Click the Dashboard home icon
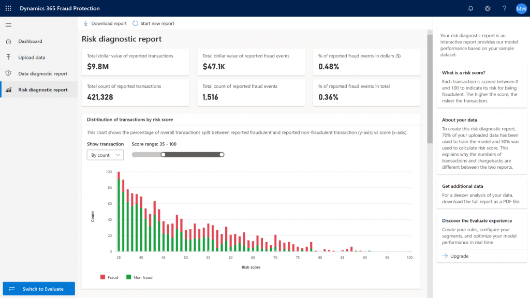Screen dimensions: 530x298 coord(8,41)
